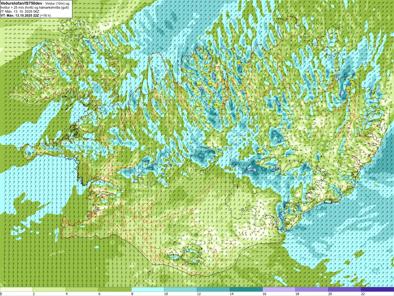Screen dimensions: 394x296
Task: Click the scale label "2"
Action: [x=34, y=294]
